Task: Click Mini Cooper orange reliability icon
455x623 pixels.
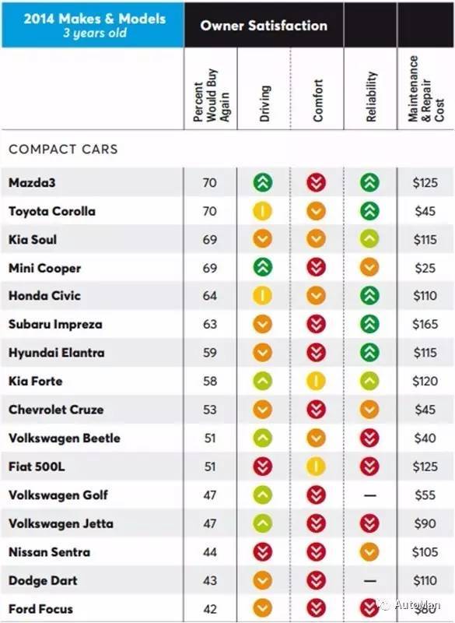Action: pos(369,267)
